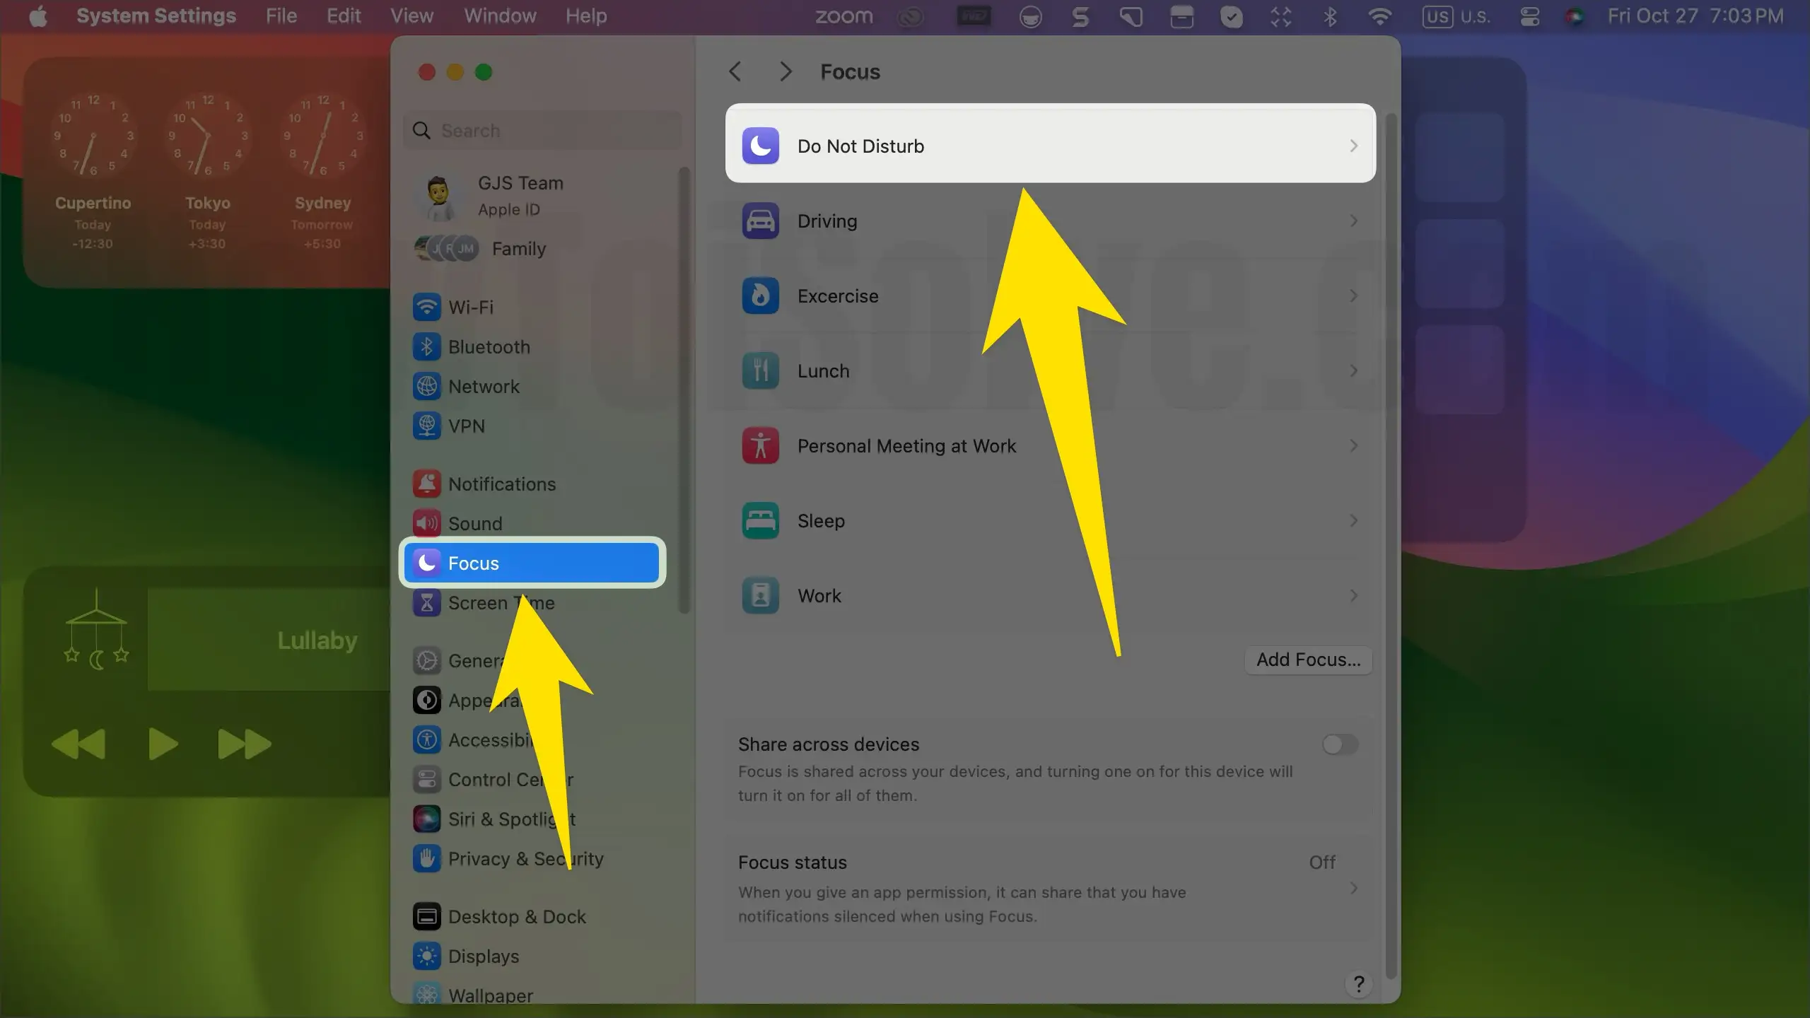Click the Work badge icon

[760, 595]
